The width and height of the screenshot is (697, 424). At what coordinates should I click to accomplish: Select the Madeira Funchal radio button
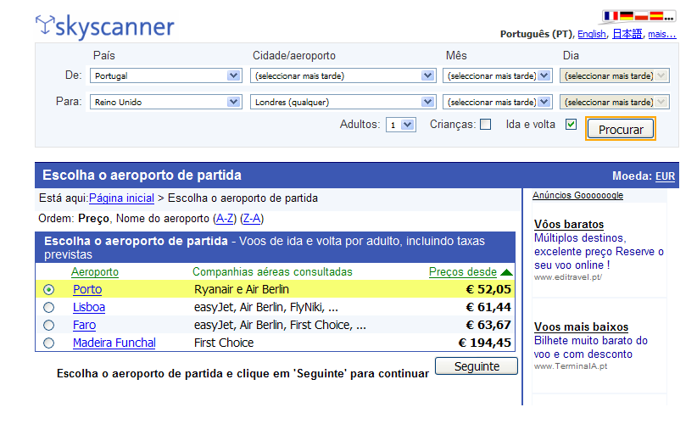click(49, 343)
